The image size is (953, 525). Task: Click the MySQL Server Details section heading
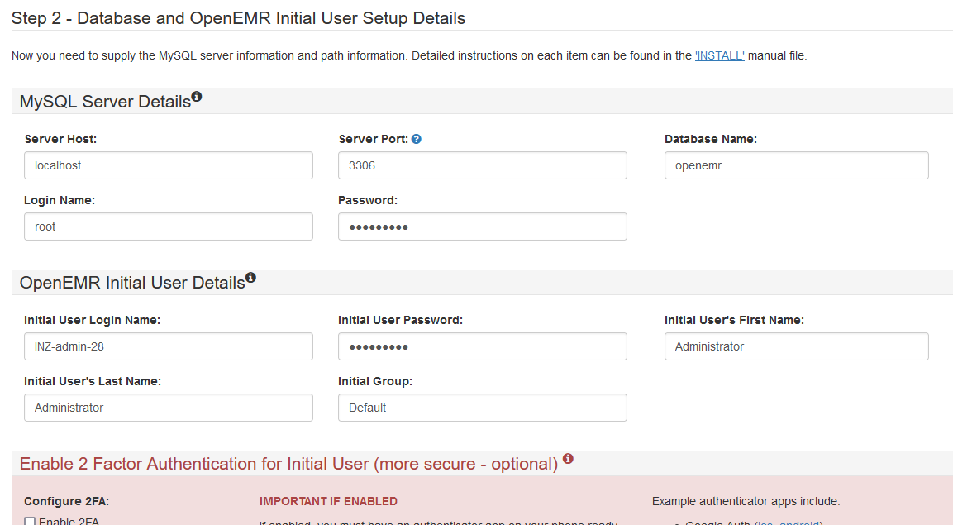coord(105,102)
